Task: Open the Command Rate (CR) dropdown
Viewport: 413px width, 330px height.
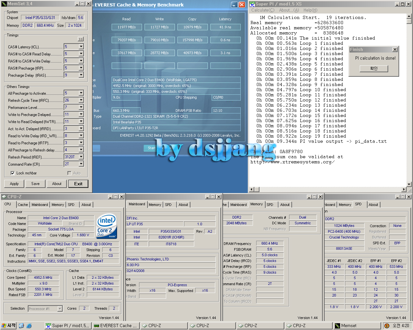Action: coord(81,164)
